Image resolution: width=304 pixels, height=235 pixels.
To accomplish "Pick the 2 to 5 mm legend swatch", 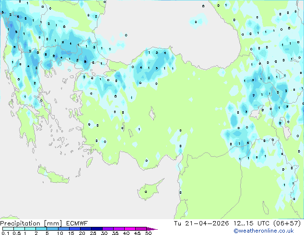I will [41, 229].
